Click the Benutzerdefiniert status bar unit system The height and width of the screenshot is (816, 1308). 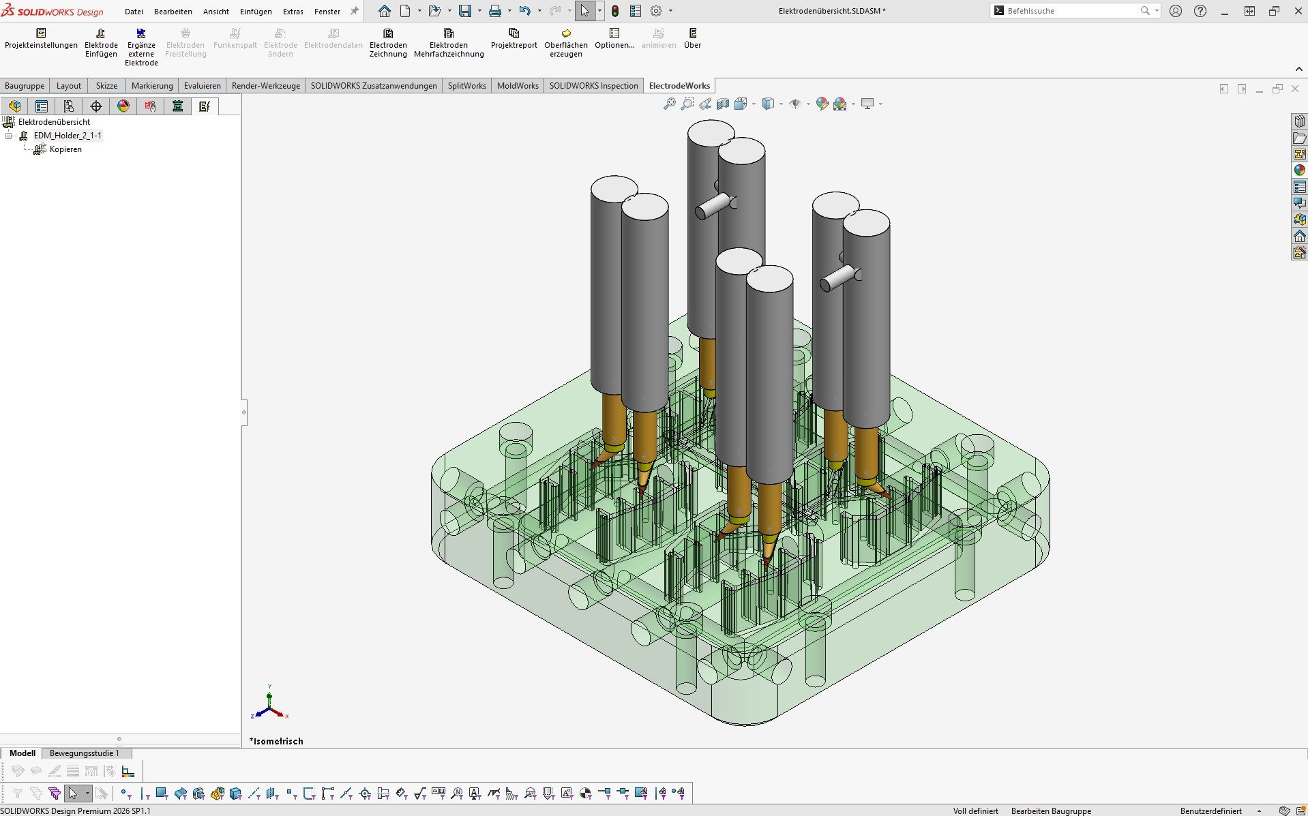point(1211,811)
